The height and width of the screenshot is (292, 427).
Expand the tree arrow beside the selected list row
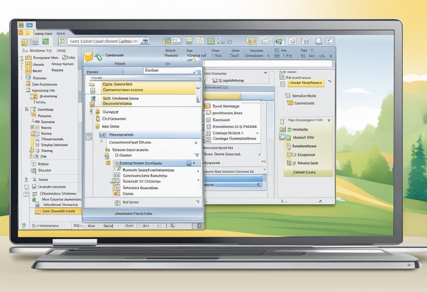coord(193,163)
